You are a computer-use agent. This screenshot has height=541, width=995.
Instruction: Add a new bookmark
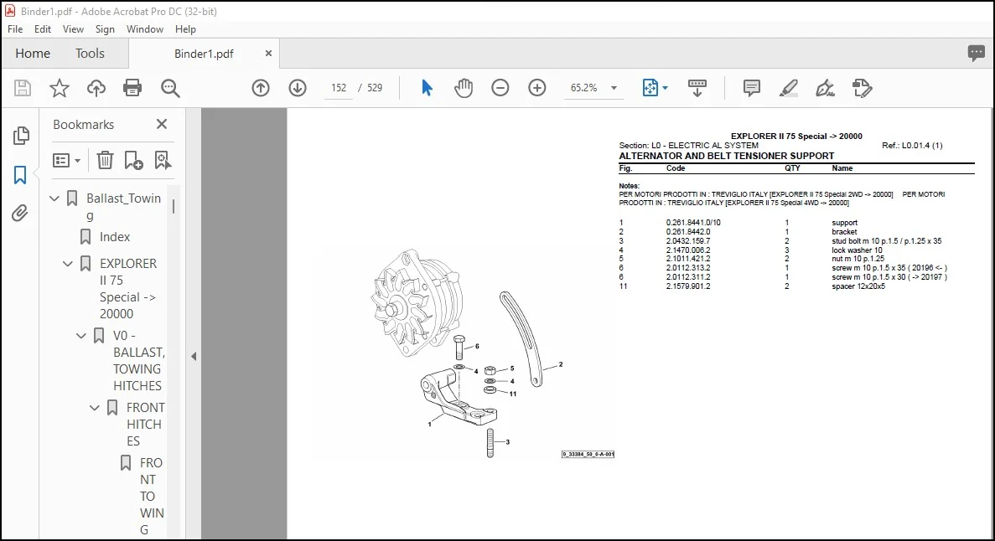(133, 161)
